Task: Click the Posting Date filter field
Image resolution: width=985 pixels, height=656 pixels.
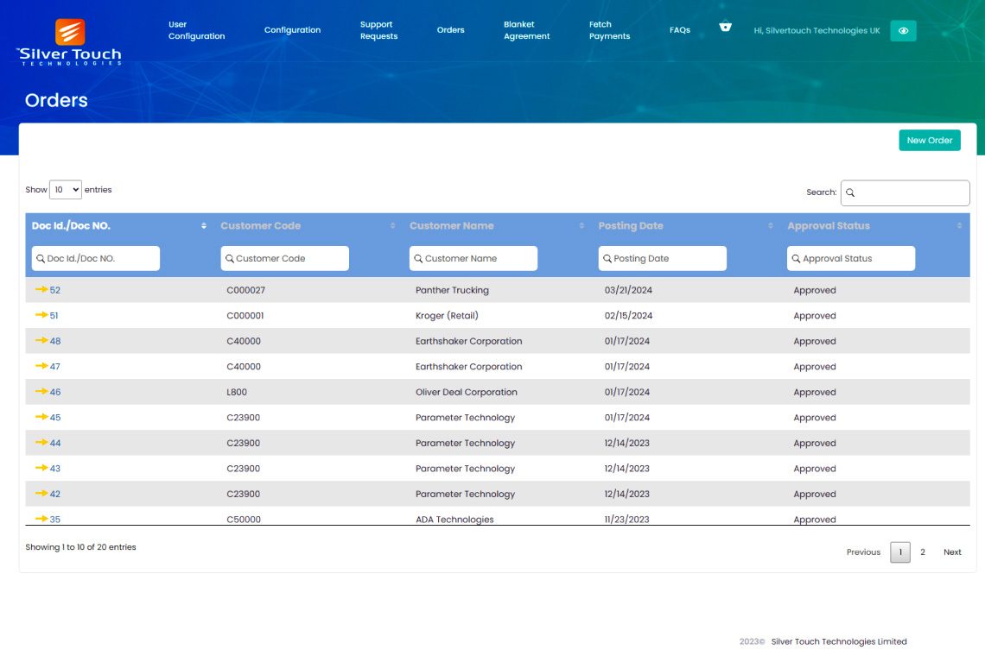Action: 662,258
